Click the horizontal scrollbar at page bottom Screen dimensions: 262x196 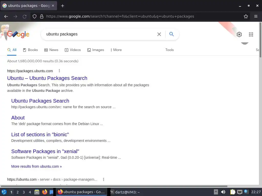pyautogui.click(x=114, y=186)
